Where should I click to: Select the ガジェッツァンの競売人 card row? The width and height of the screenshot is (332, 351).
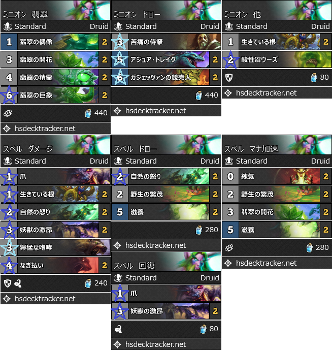(166, 77)
